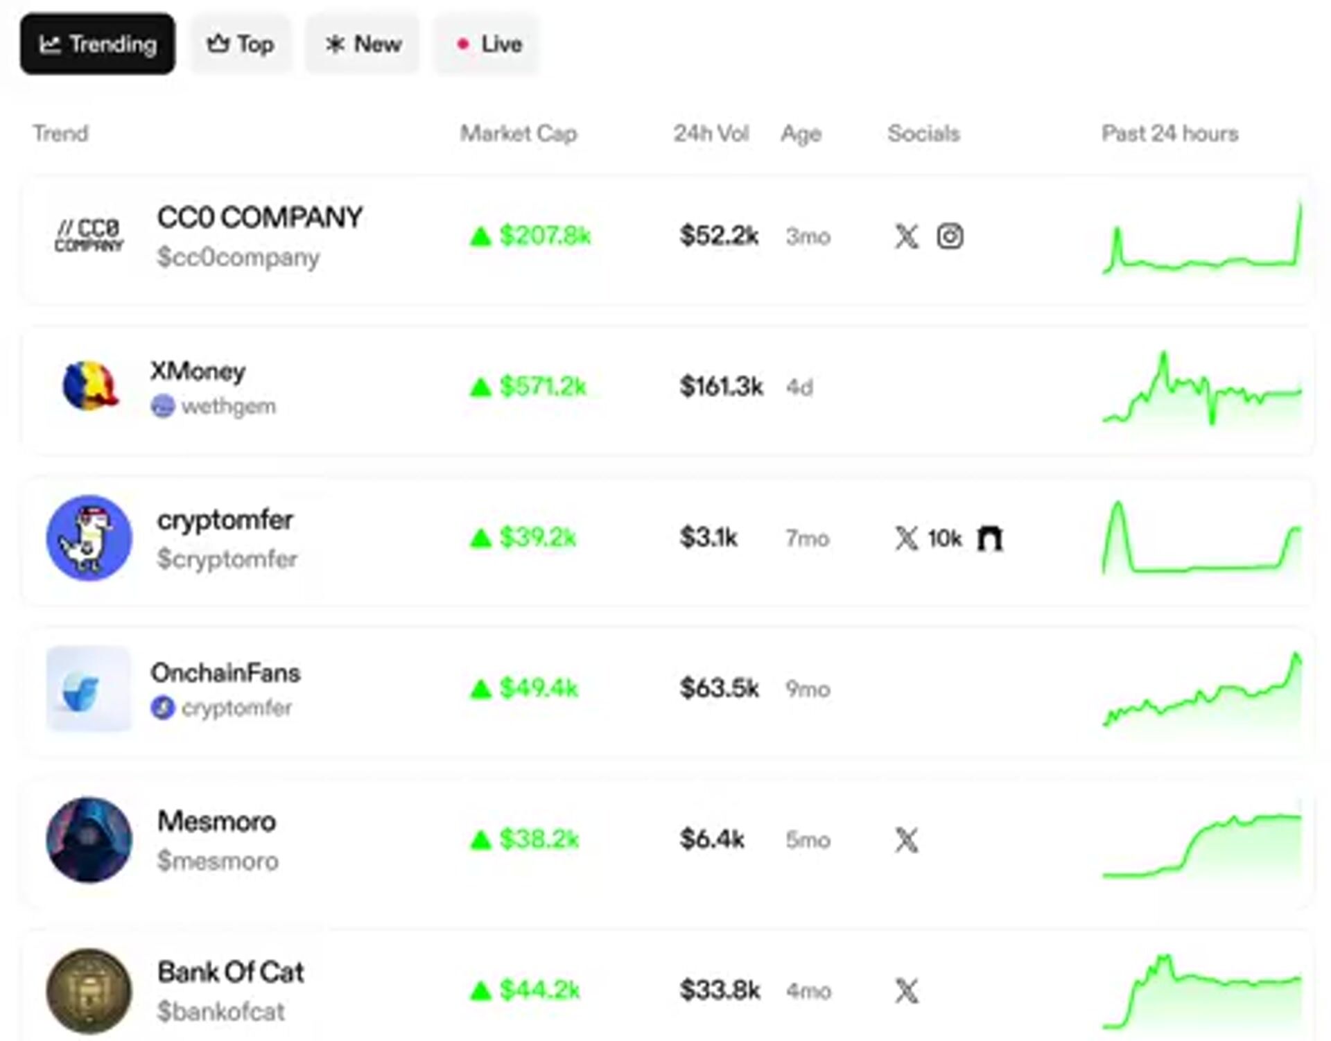Viewport: 1331px width, 1041px height.
Task: Open the X link for Bank Of Cat
Action: [906, 990]
